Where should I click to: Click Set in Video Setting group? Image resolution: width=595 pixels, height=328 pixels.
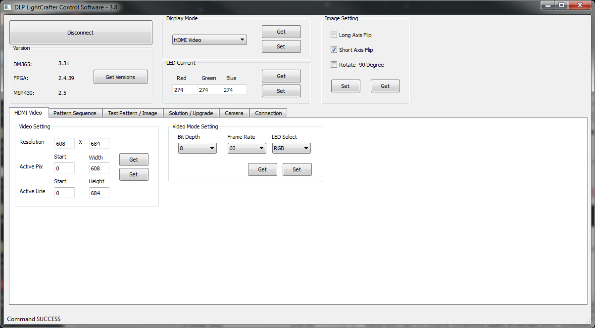(x=134, y=174)
